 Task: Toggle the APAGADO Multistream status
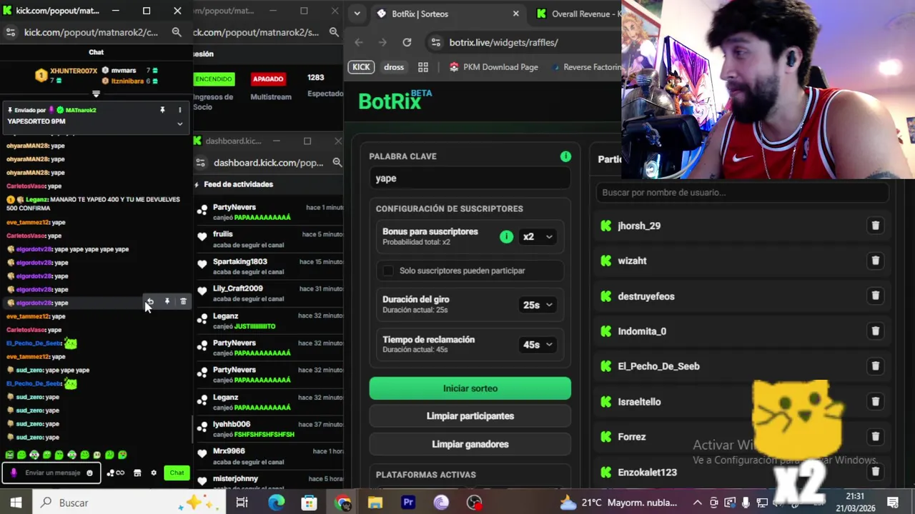[x=268, y=79]
